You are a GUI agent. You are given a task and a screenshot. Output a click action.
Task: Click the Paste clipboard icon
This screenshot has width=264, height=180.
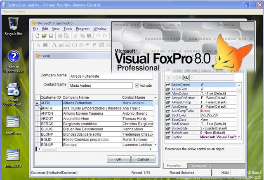[89, 36]
